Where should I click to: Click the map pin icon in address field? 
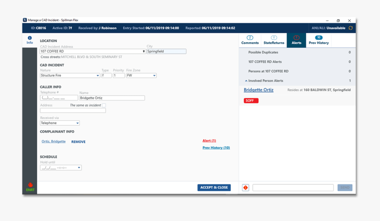[x=144, y=51]
